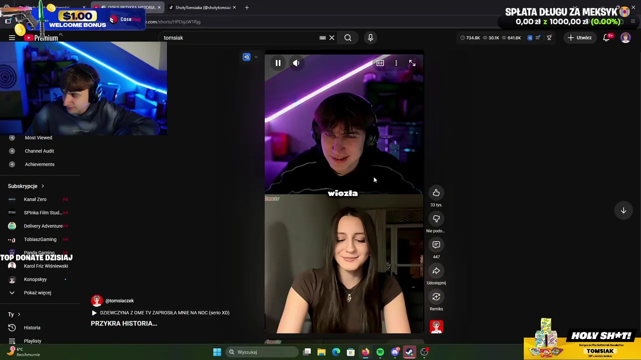Click the vidIQ blue icon in header

click(530, 37)
